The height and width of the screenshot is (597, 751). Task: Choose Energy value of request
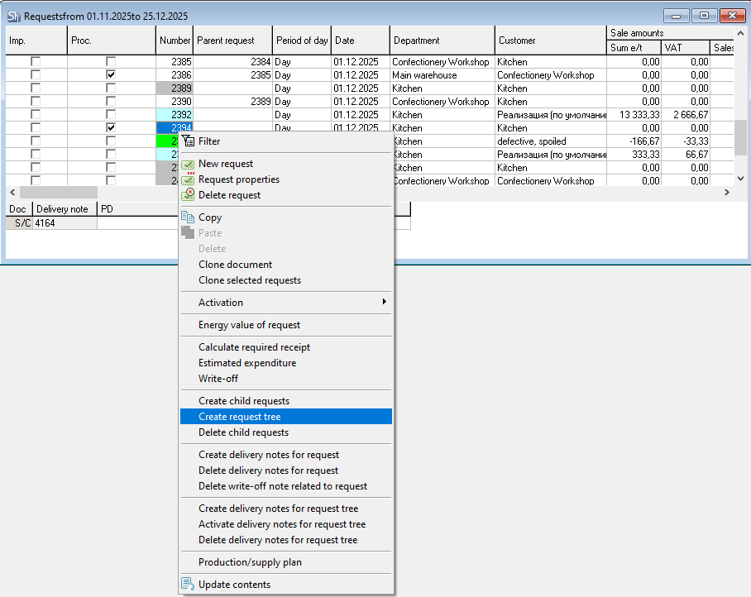click(249, 325)
